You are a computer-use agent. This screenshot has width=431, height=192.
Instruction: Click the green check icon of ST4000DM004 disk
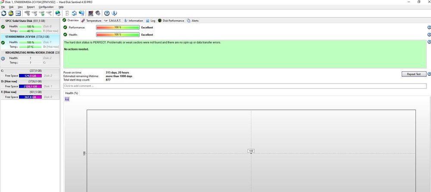3,43
